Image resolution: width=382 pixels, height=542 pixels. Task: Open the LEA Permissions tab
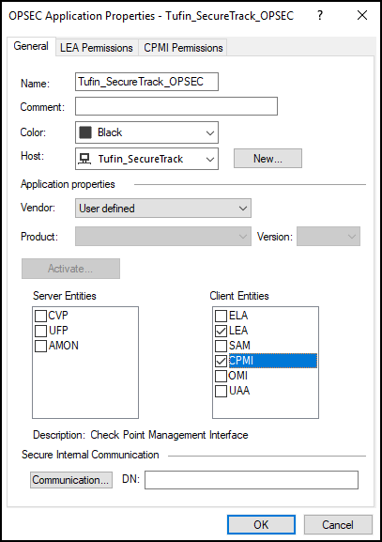(x=97, y=48)
